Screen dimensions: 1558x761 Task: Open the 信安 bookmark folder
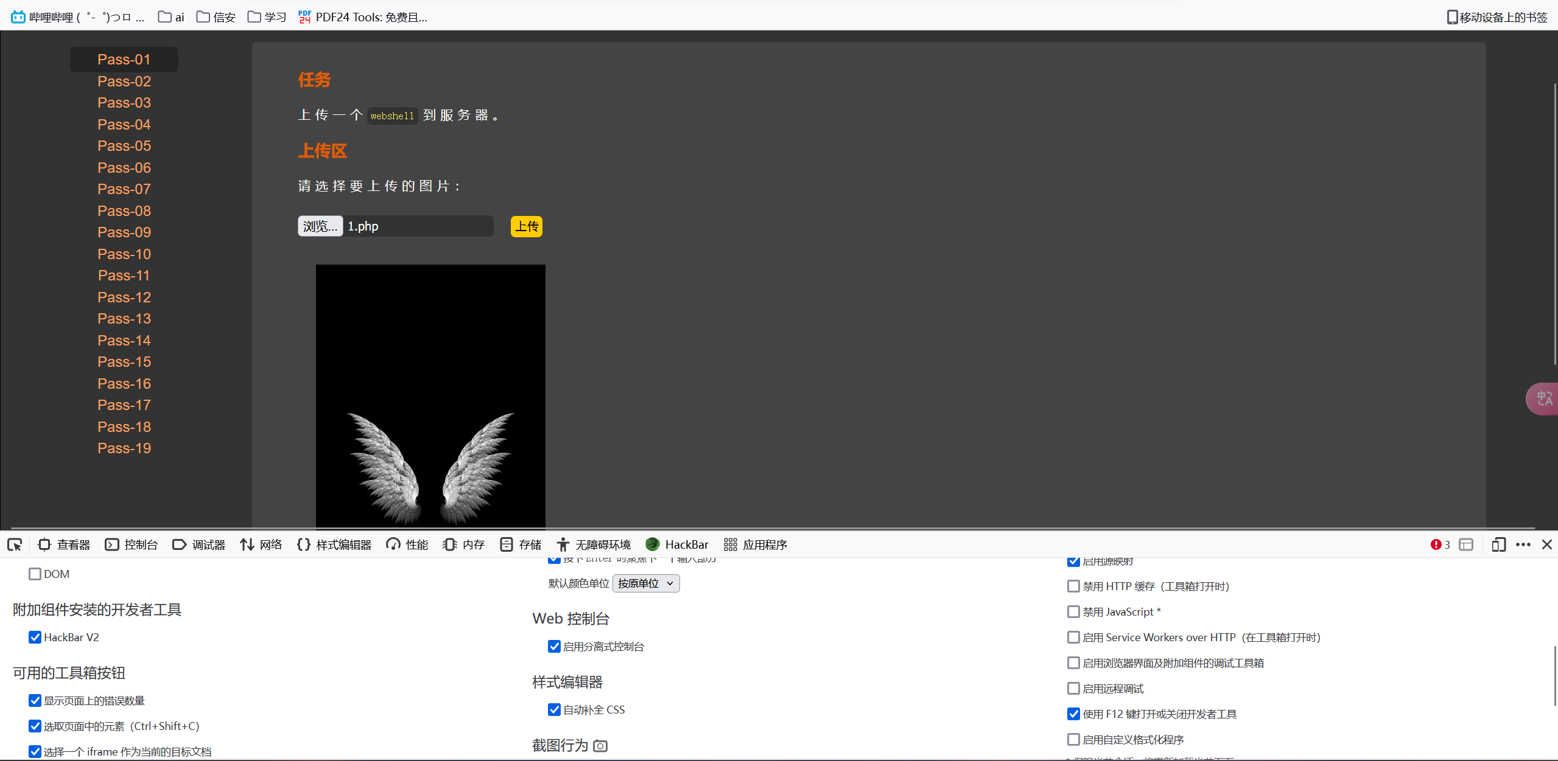pos(216,17)
